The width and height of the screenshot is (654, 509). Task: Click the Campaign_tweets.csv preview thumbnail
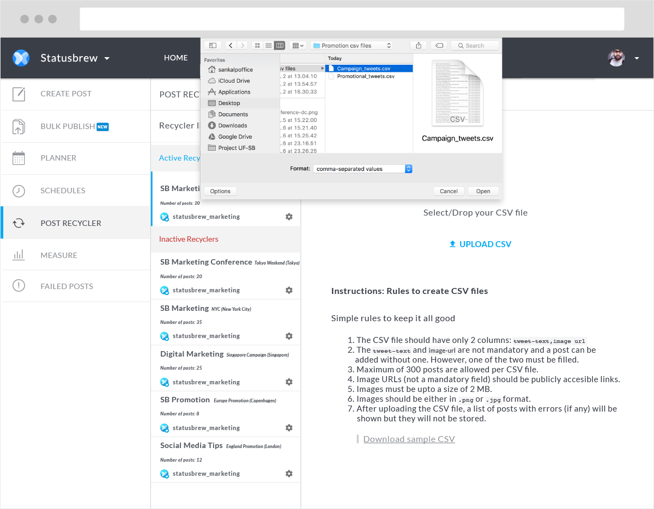click(457, 93)
